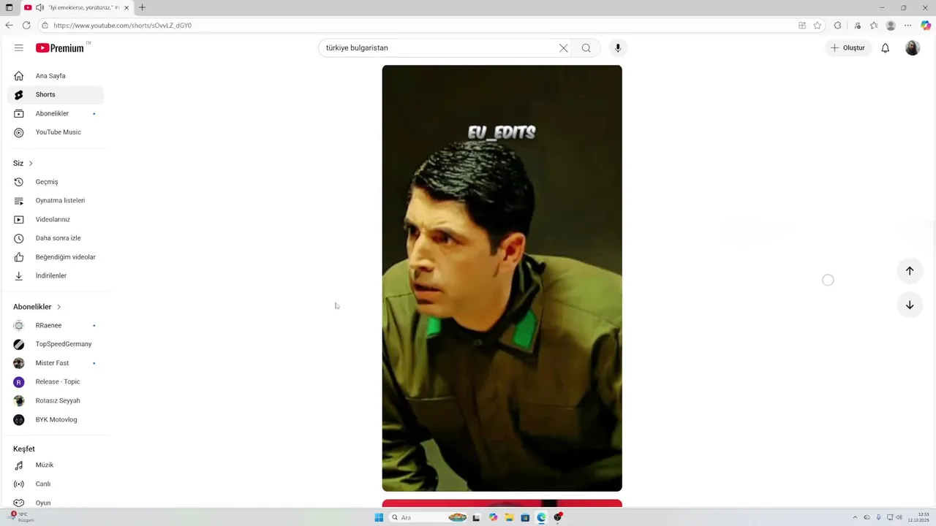This screenshot has width=936, height=526.
Task: Close the current YouTube tab
Action: click(127, 8)
